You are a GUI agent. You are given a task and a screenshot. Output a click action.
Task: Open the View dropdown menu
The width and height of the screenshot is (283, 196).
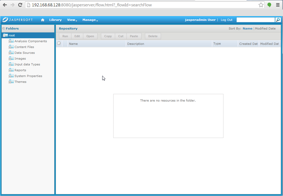click(72, 20)
